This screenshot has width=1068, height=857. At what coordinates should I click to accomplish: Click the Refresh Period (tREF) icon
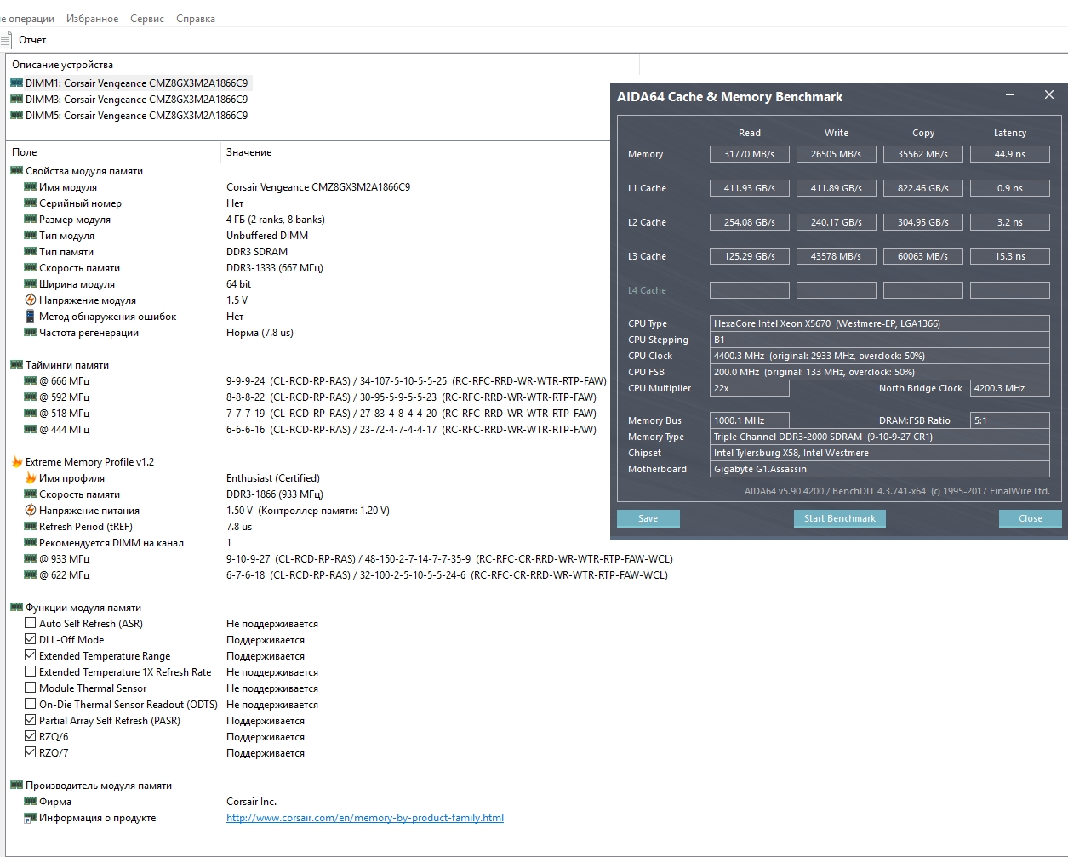pyautogui.click(x=30, y=527)
